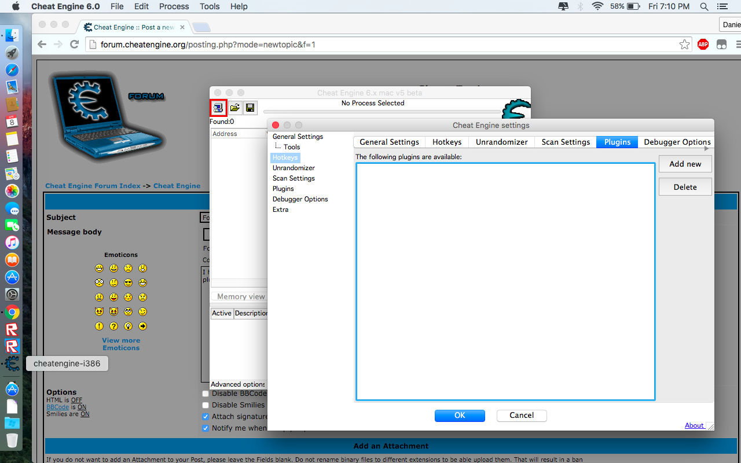Viewport: 741px width, 463px height.
Task: Click the Delete plugin button
Action: point(685,187)
